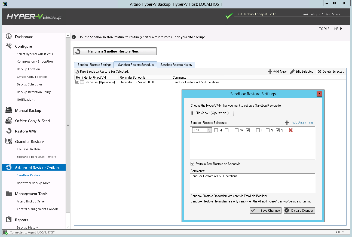This screenshot has height=237, width=352.
Task: Open Offsite Copy Location
Action: [x=32, y=77]
